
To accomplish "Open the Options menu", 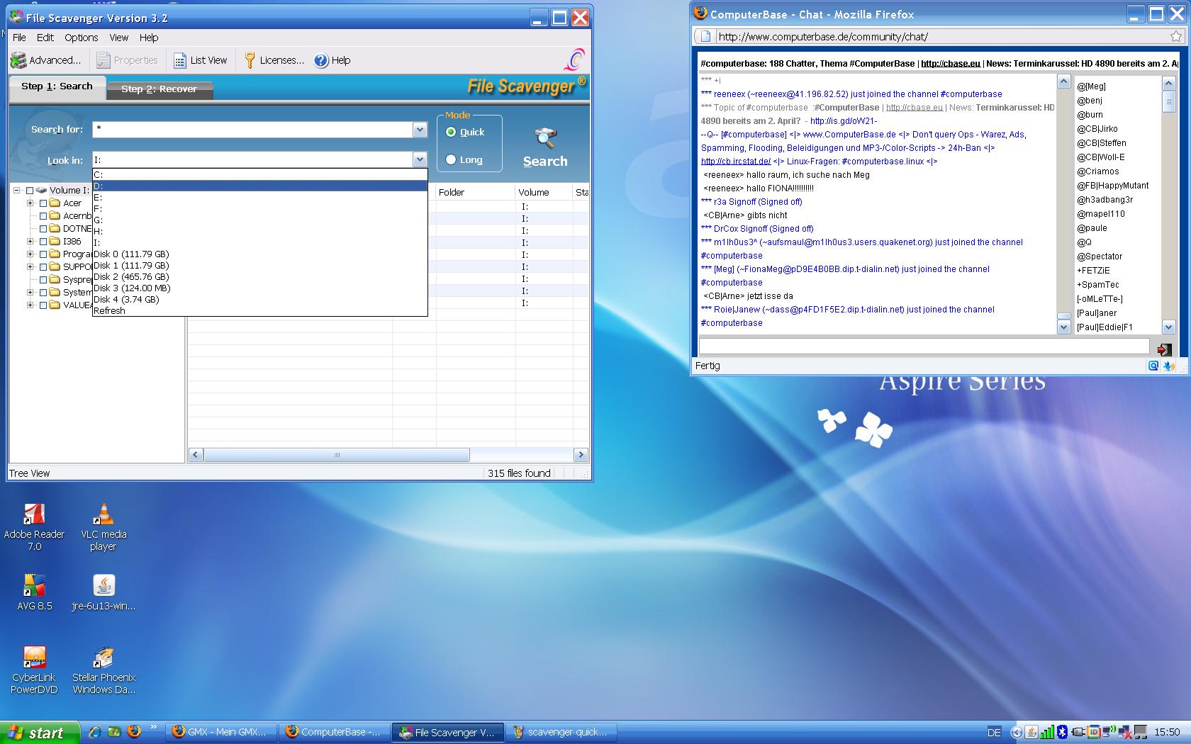I will click(82, 38).
